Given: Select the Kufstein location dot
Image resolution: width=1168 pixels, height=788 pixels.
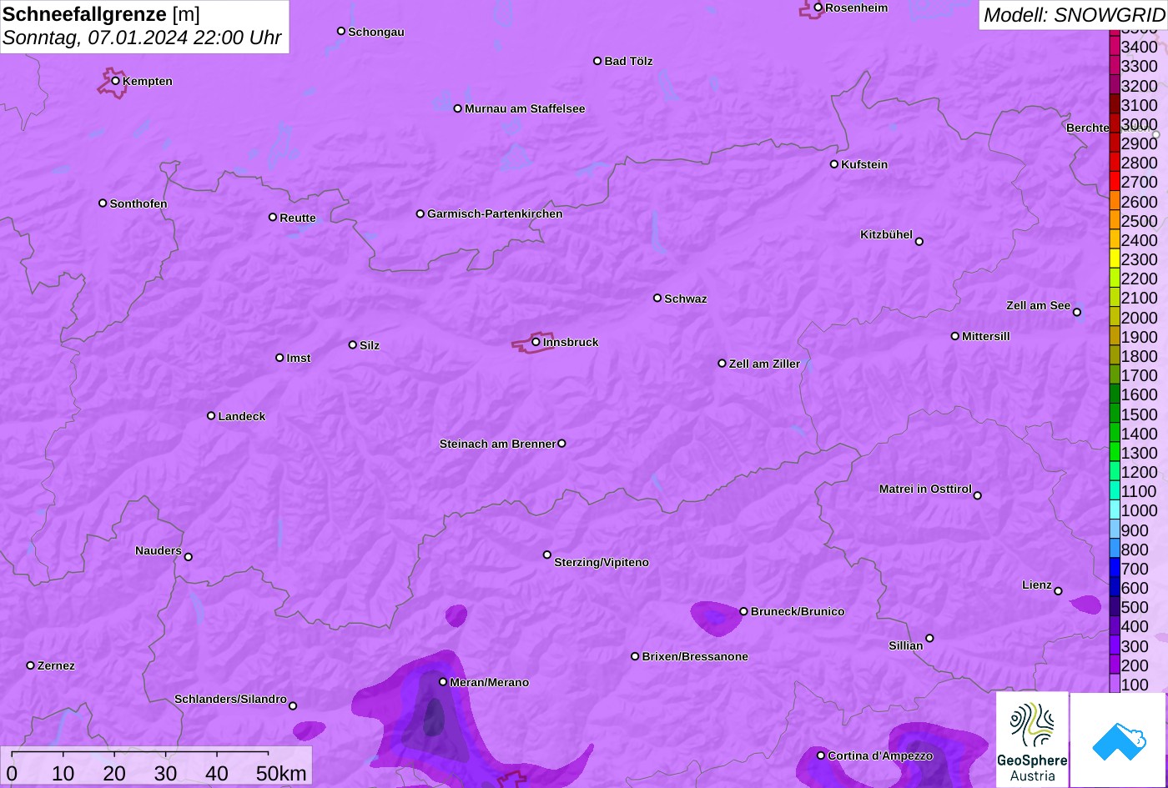Looking at the screenshot, I should (834, 164).
